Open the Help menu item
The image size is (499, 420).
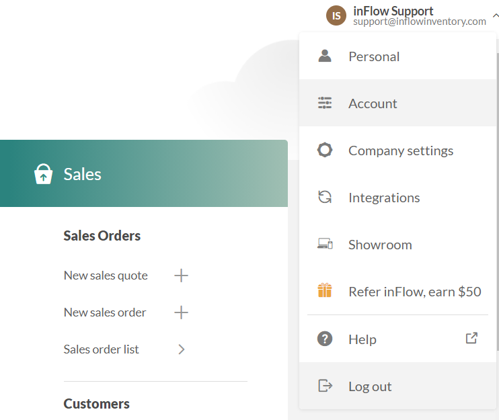point(397,339)
